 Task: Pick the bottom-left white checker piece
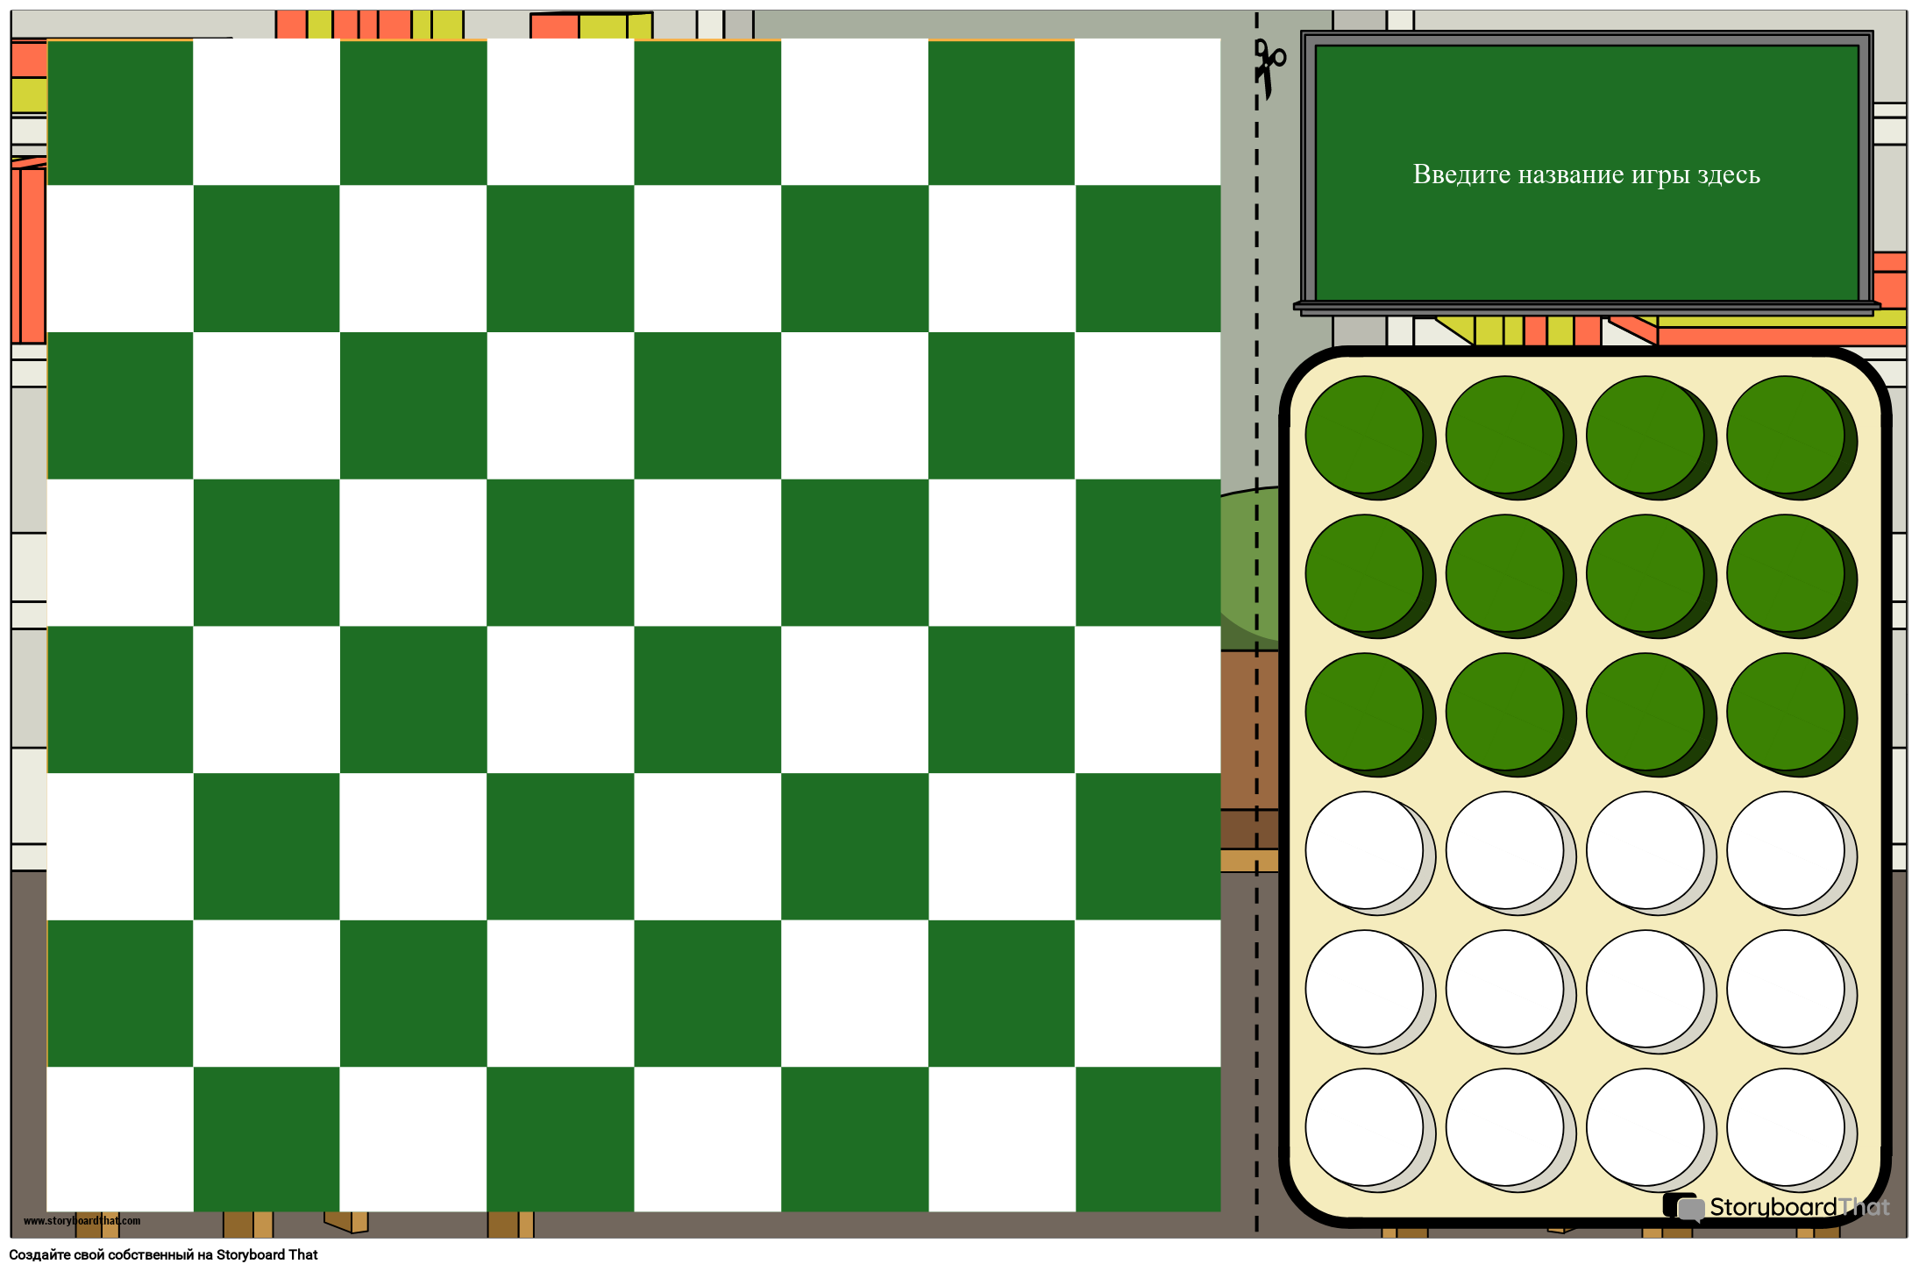point(1364,1126)
